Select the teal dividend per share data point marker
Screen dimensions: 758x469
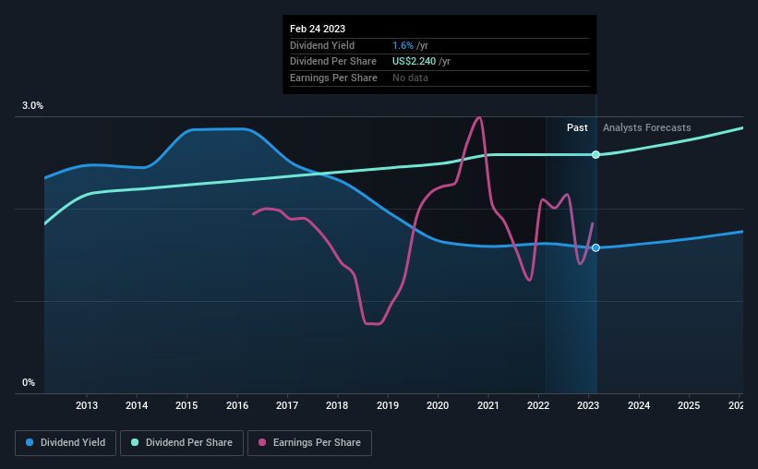pyautogui.click(x=596, y=155)
